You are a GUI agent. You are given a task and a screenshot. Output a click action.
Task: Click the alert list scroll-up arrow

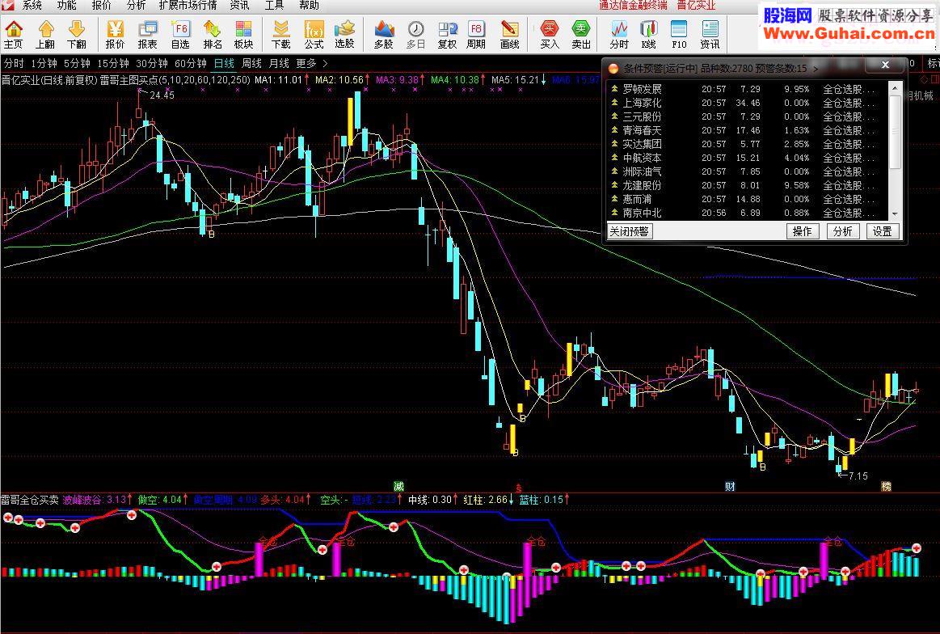pyautogui.click(x=895, y=88)
